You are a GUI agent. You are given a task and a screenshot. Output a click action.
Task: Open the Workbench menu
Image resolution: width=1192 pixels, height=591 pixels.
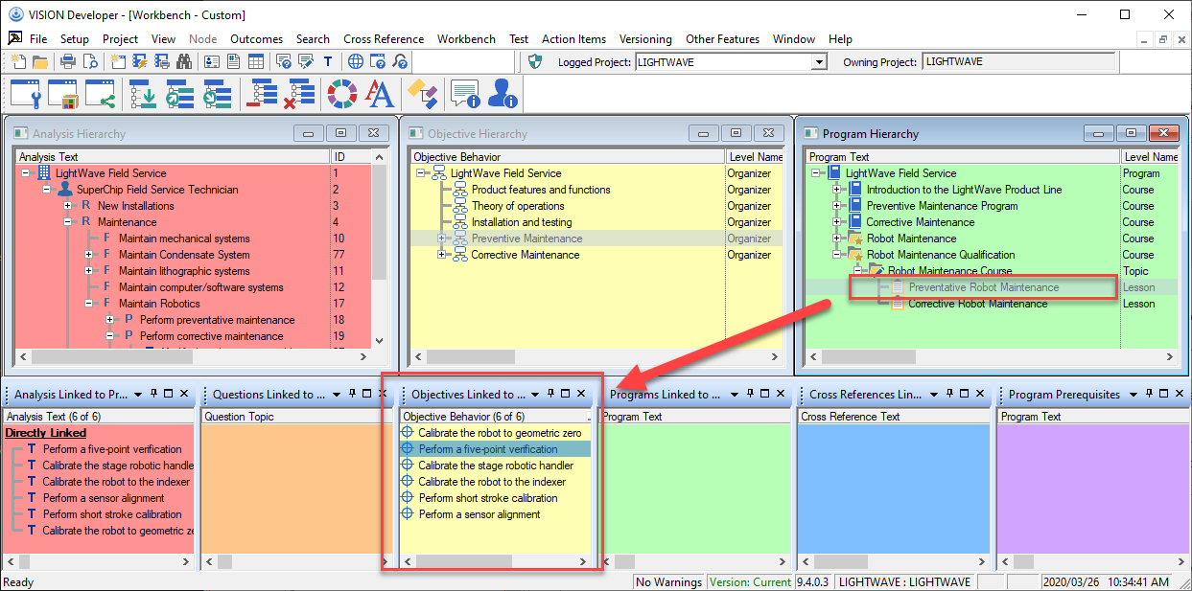point(466,39)
